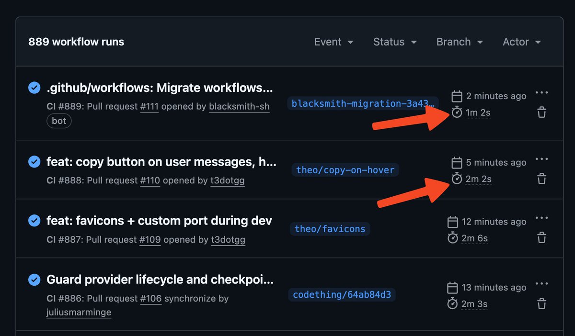575x336 pixels.
Task: Click the 2 minutes ago timestamp
Action: [x=496, y=96]
